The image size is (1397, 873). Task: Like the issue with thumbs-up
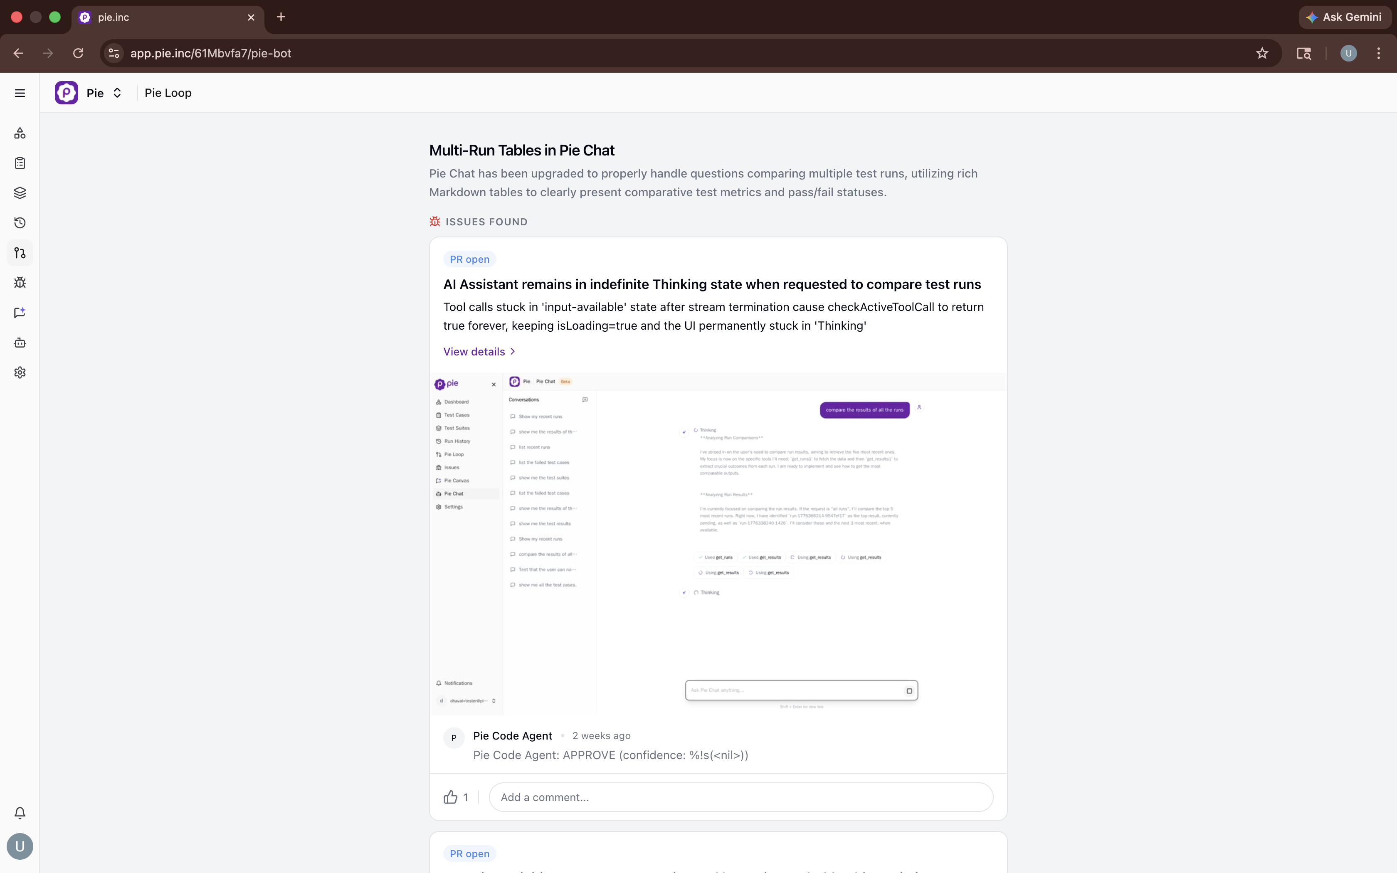coord(450,797)
